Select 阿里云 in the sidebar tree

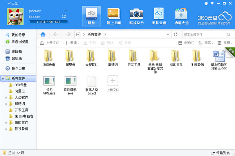[x=17, y=91]
